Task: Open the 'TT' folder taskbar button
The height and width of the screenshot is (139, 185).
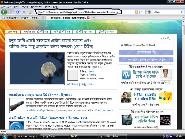Action: (x=84, y=136)
